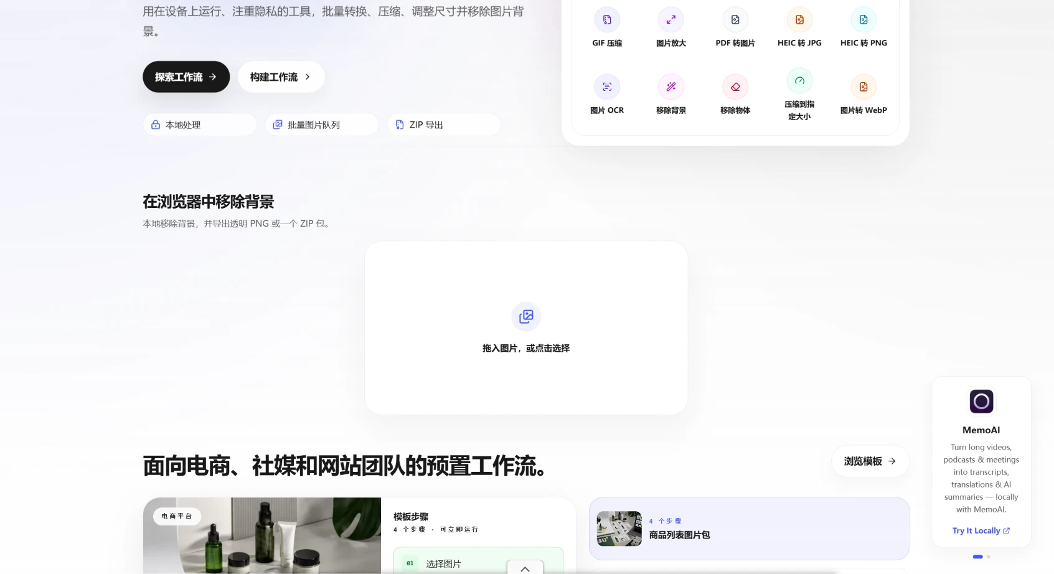Click the file icon beside ZIP 导出
The height and width of the screenshot is (574, 1054).
coord(400,125)
